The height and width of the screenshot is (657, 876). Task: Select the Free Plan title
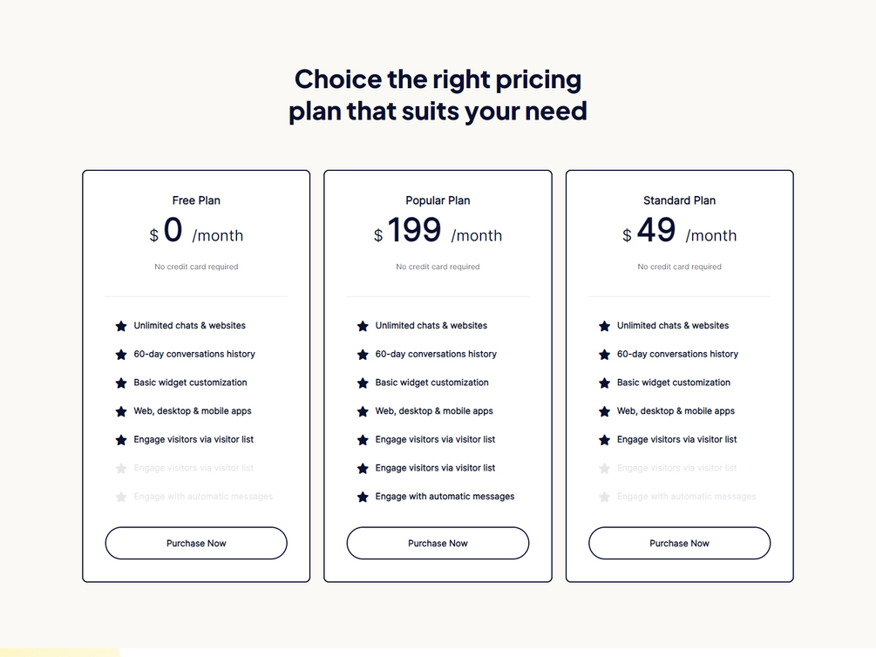[x=196, y=200]
